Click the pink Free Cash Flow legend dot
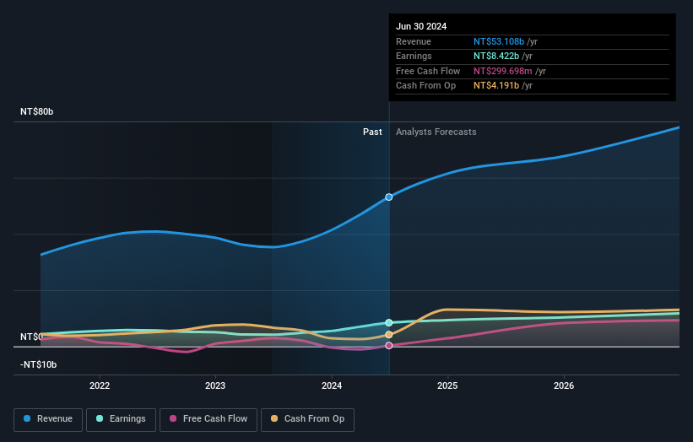693x442 pixels. (173, 418)
